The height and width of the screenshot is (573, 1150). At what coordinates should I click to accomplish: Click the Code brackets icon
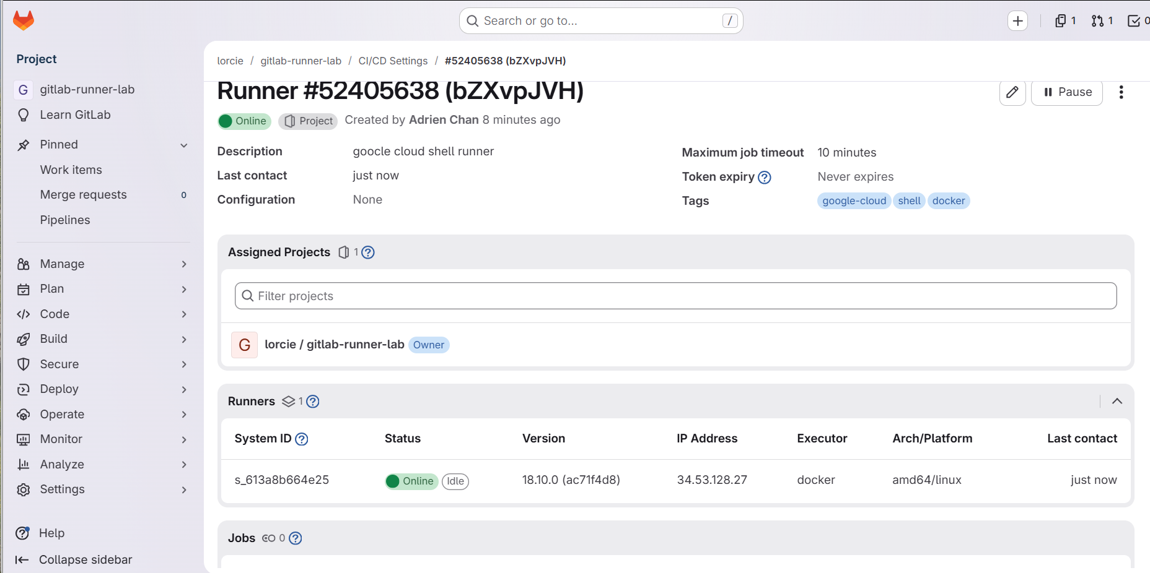tap(24, 314)
